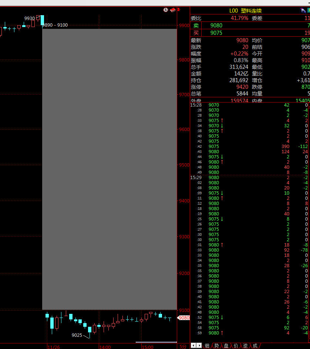
Task: Click the 9025 low price label on chart
Action: pyautogui.click(x=77, y=335)
